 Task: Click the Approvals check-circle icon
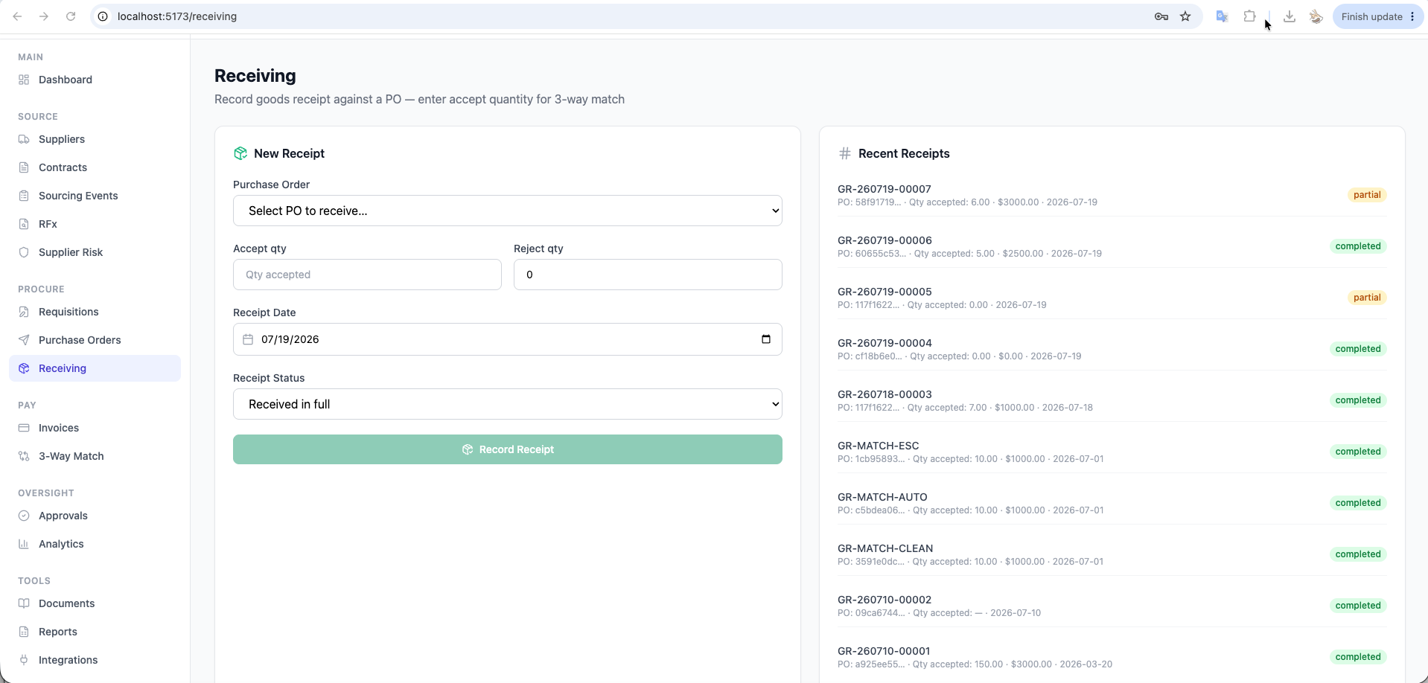tap(24, 516)
